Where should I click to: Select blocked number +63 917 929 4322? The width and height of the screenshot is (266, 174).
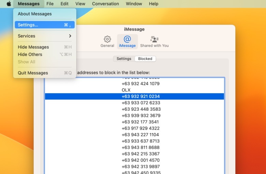coord(141,128)
